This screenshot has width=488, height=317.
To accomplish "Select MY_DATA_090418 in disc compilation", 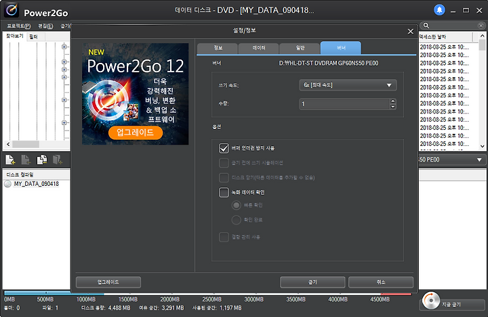I will [x=36, y=184].
